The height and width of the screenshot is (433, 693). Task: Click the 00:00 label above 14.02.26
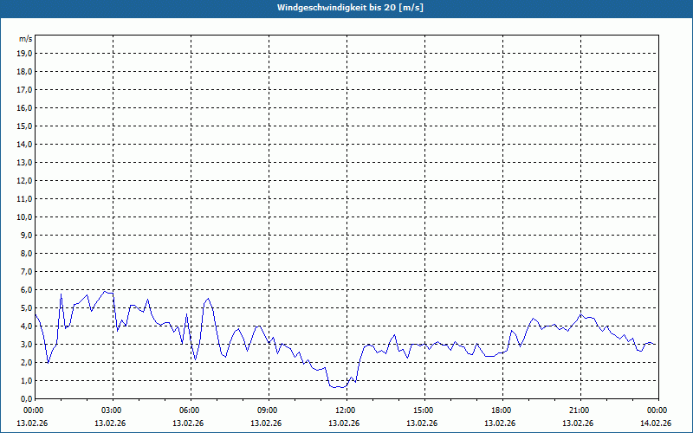point(657,410)
